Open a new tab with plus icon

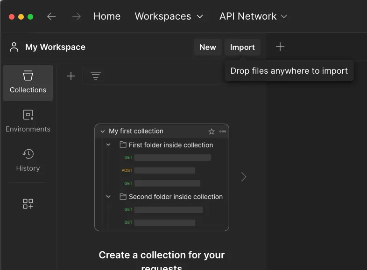[x=280, y=47]
